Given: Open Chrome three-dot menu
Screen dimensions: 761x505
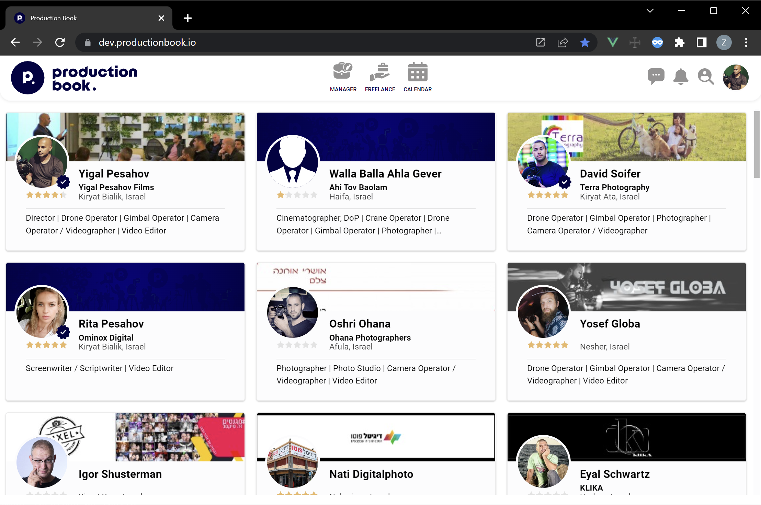Looking at the screenshot, I should [746, 43].
